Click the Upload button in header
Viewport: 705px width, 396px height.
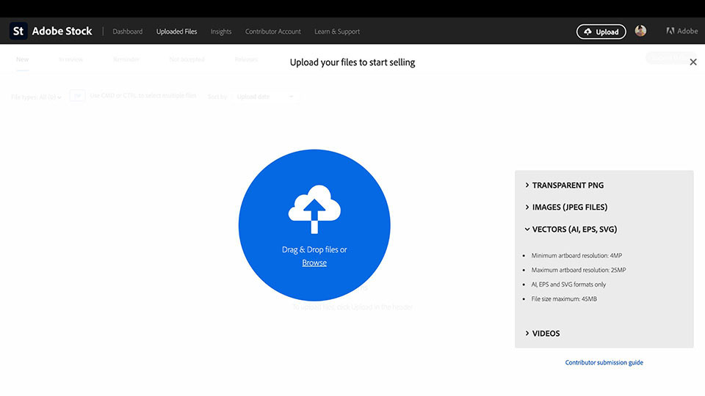click(x=601, y=32)
